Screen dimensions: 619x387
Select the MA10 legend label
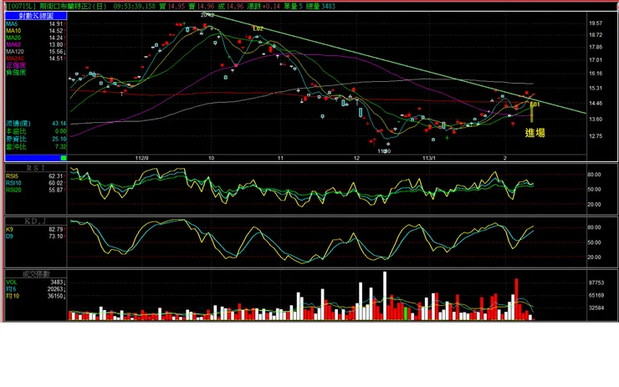coord(13,31)
